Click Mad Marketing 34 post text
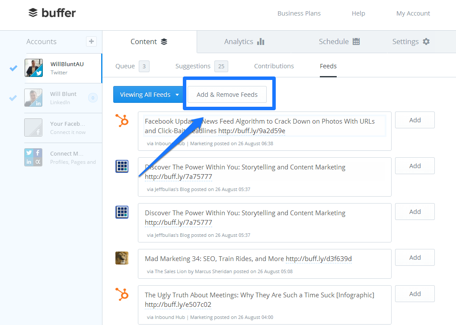This screenshot has height=325, width=456. pos(214,259)
